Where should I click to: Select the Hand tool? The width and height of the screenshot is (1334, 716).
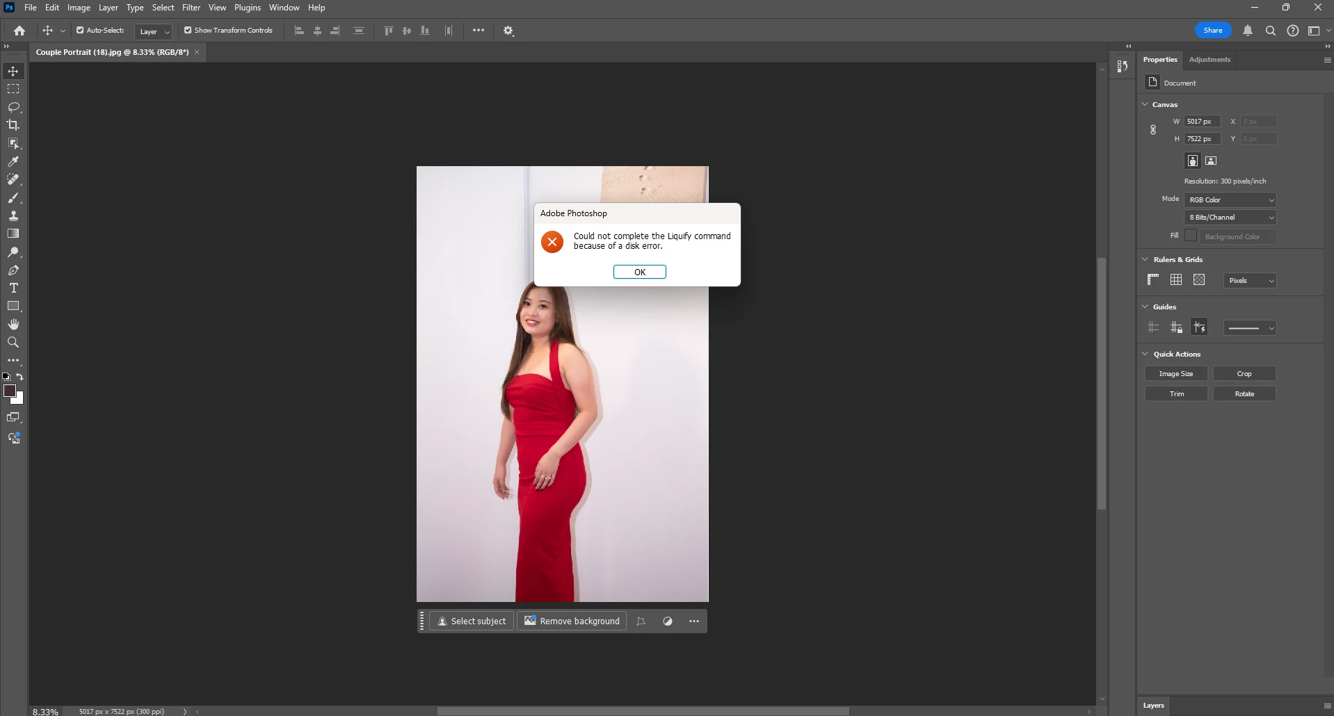13,324
